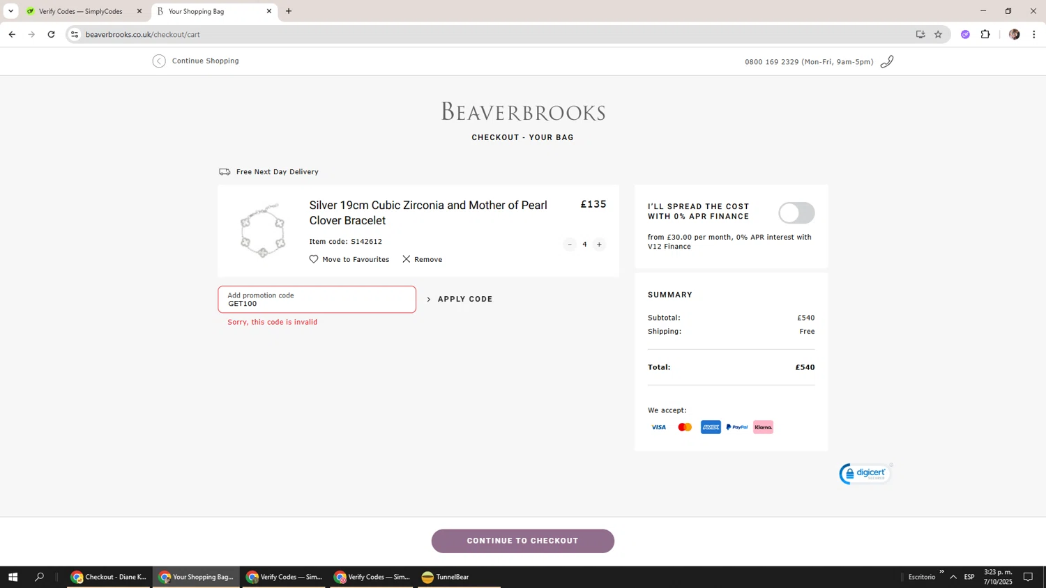Click the heart icon by Move to Favourites
1046x588 pixels.
(x=314, y=259)
